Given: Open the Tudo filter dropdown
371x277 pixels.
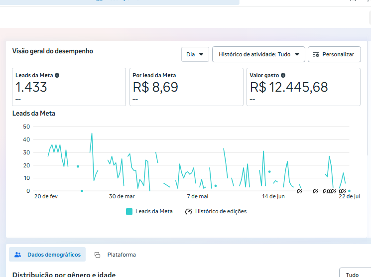Looking at the screenshot, I should tap(355, 274).
